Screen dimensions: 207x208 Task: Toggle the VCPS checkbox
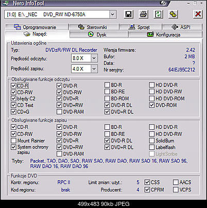tap(176, 190)
